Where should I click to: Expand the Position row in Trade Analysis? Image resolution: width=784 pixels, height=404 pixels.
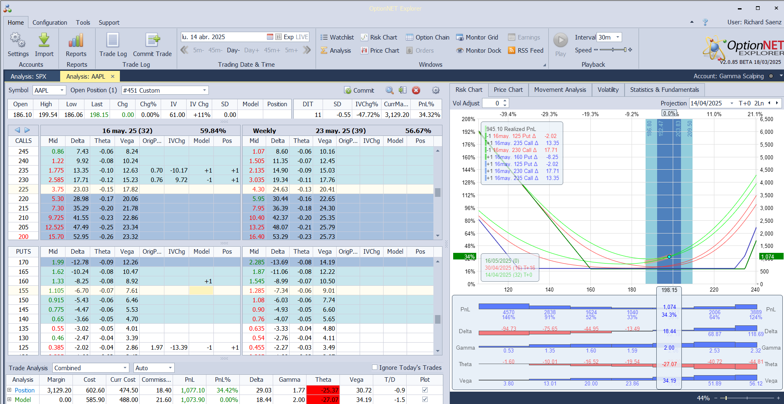click(x=9, y=390)
